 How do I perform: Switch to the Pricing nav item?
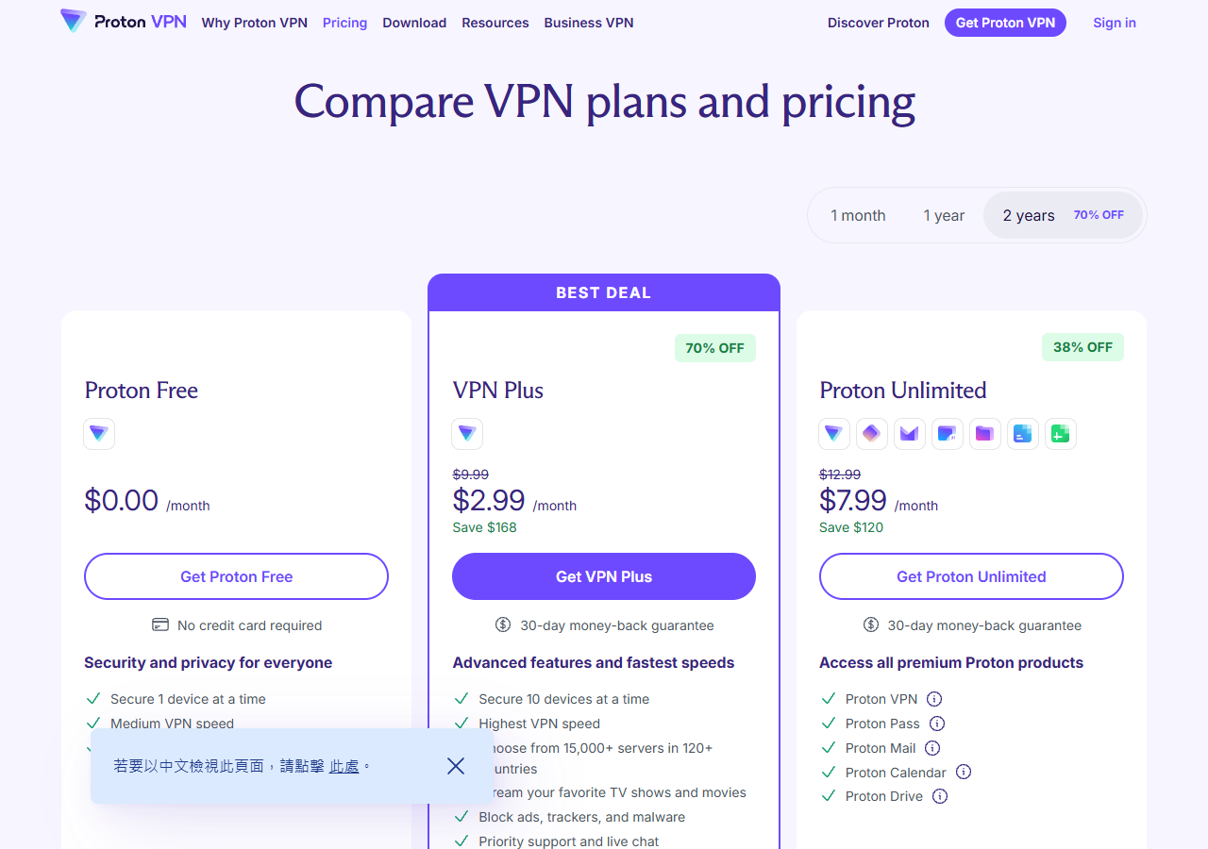coord(344,23)
